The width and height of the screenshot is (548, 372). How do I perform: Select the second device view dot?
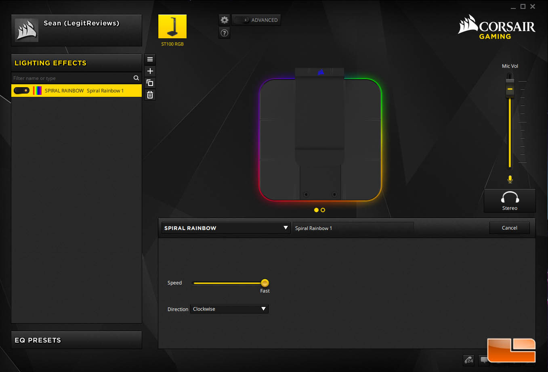point(323,210)
